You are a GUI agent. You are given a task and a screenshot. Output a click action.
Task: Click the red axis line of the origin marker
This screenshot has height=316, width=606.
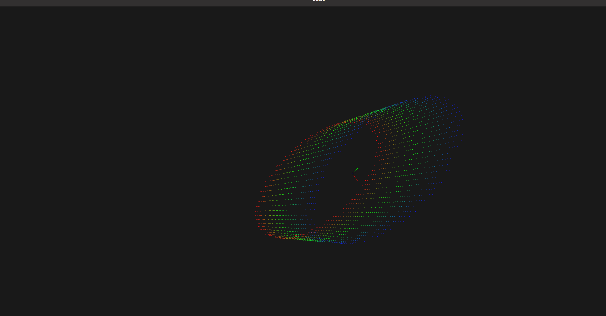tap(355, 177)
